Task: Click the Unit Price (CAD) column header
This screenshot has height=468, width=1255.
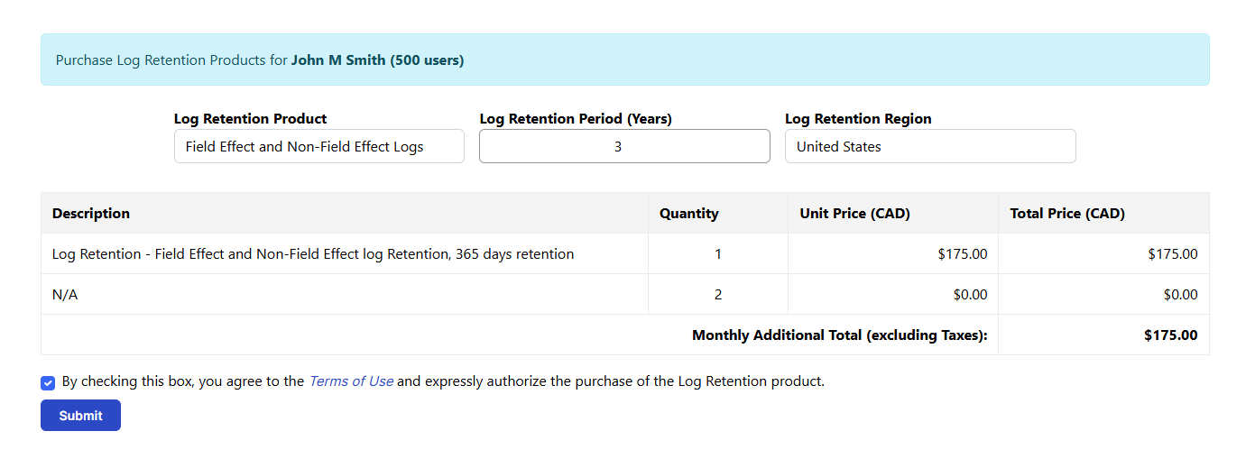Action: (x=854, y=214)
